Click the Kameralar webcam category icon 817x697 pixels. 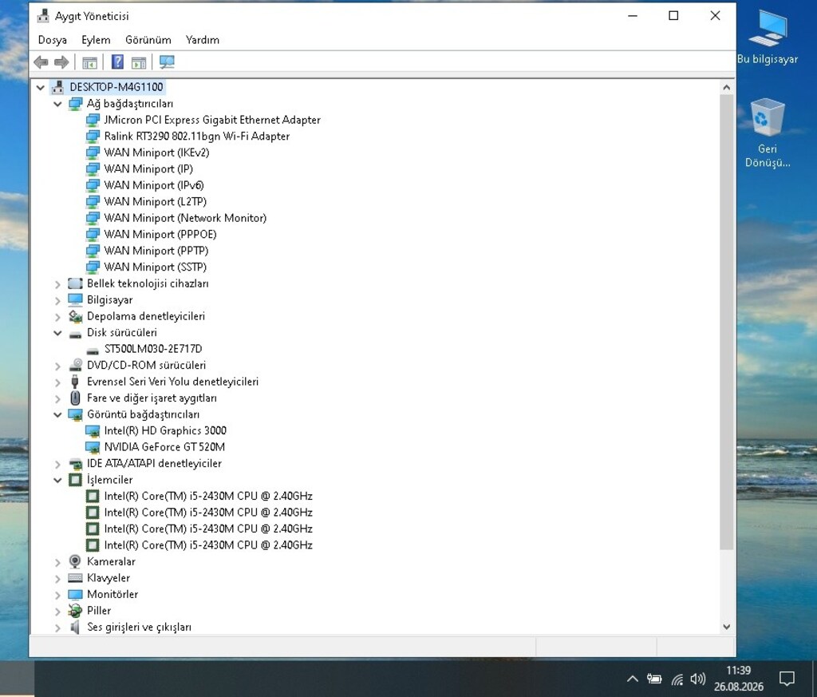[x=75, y=561]
